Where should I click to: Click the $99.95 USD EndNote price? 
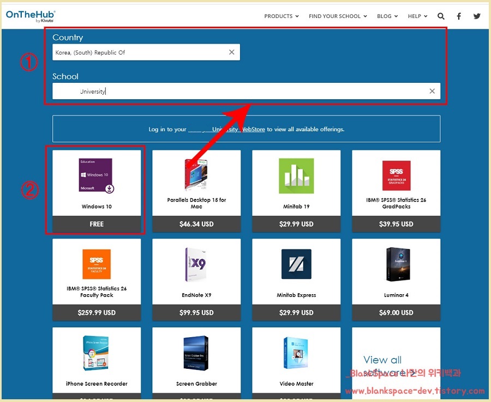pyautogui.click(x=196, y=312)
